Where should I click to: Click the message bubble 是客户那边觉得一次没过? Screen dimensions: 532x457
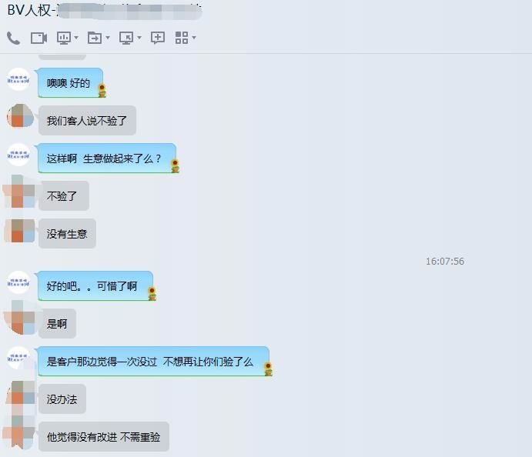[x=153, y=362]
